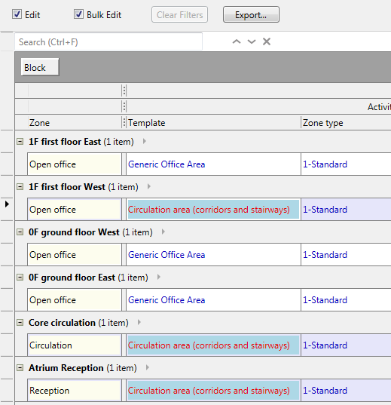
Task: Click arrow beside Core circulation group
Action: pos(139,322)
